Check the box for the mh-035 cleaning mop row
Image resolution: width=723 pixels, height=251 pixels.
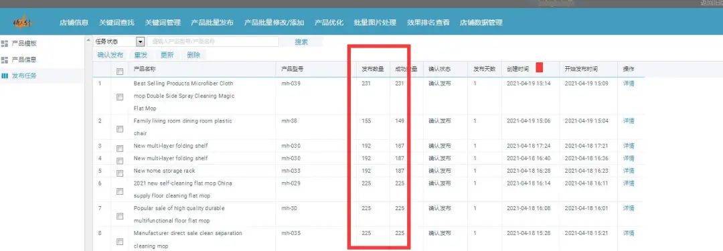pyautogui.click(x=120, y=242)
